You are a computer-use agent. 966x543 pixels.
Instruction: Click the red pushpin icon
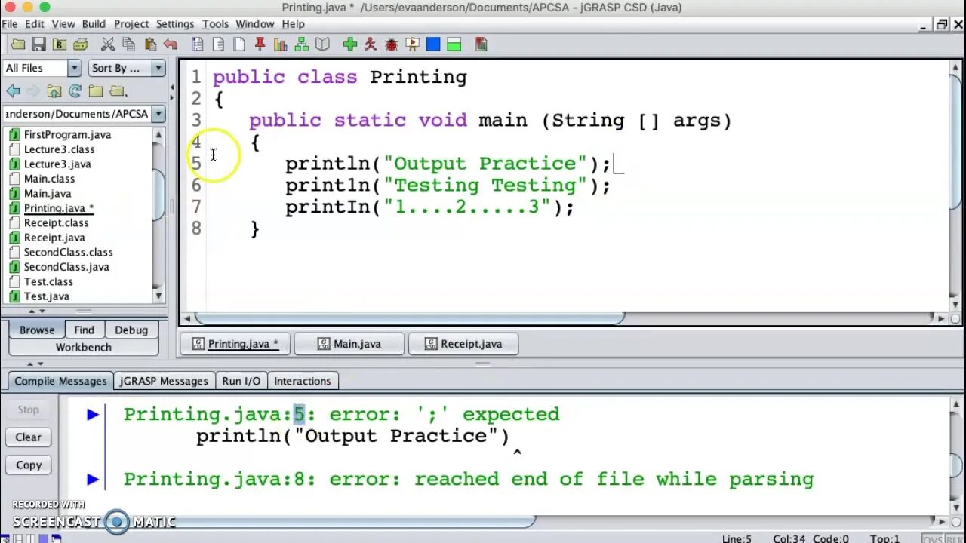coord(260,44)
